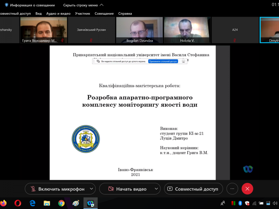279x209 pixels.
Task: Open Bluetooth icon in system tray
Action: [240, 203]
